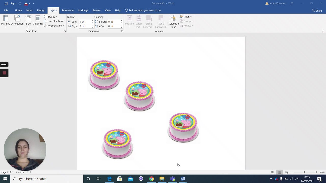
Task: Click the Bring Forward button
Action: [148, 22]
